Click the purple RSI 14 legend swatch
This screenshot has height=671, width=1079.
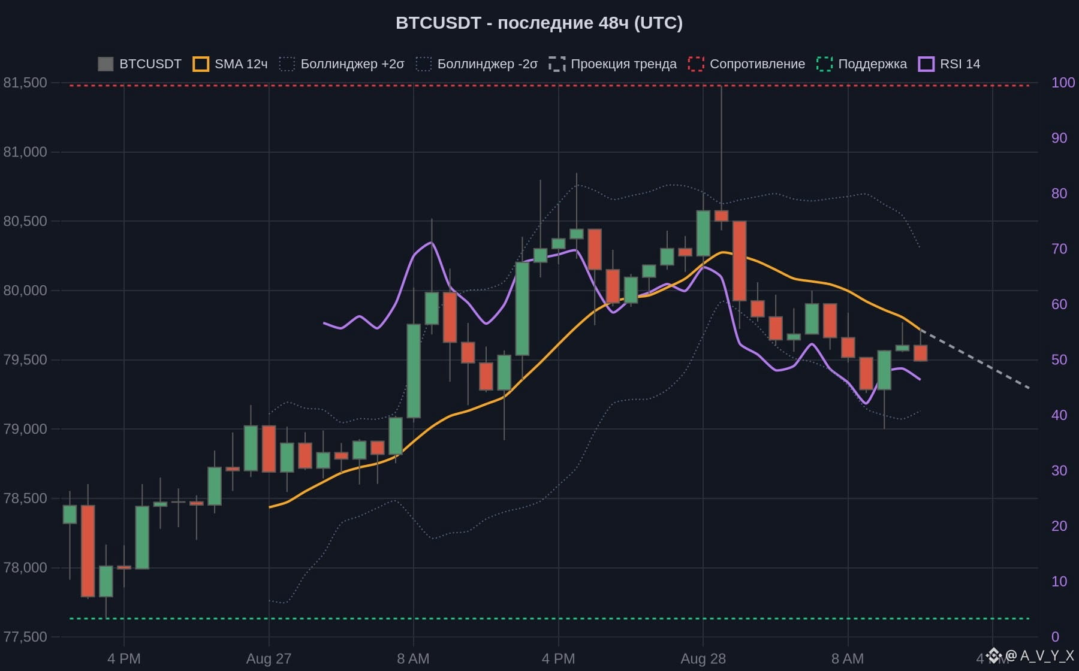point(926,64)
